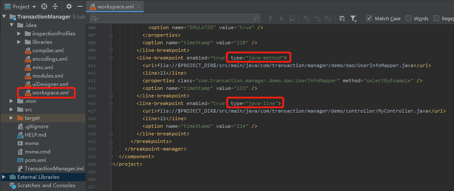This screenshot has width=454, height=191.
Task: Select pom.xml Maven file
Action: (x=35, y=160)
